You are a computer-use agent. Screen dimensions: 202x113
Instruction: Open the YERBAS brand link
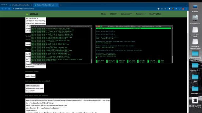point(34,14)
